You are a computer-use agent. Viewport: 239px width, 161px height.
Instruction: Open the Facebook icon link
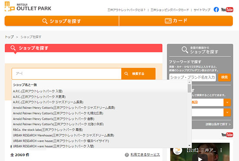tap(216, 10)
